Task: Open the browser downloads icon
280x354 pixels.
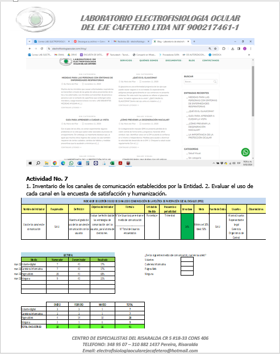Action: pyautogui.click(x=233, y=48)
